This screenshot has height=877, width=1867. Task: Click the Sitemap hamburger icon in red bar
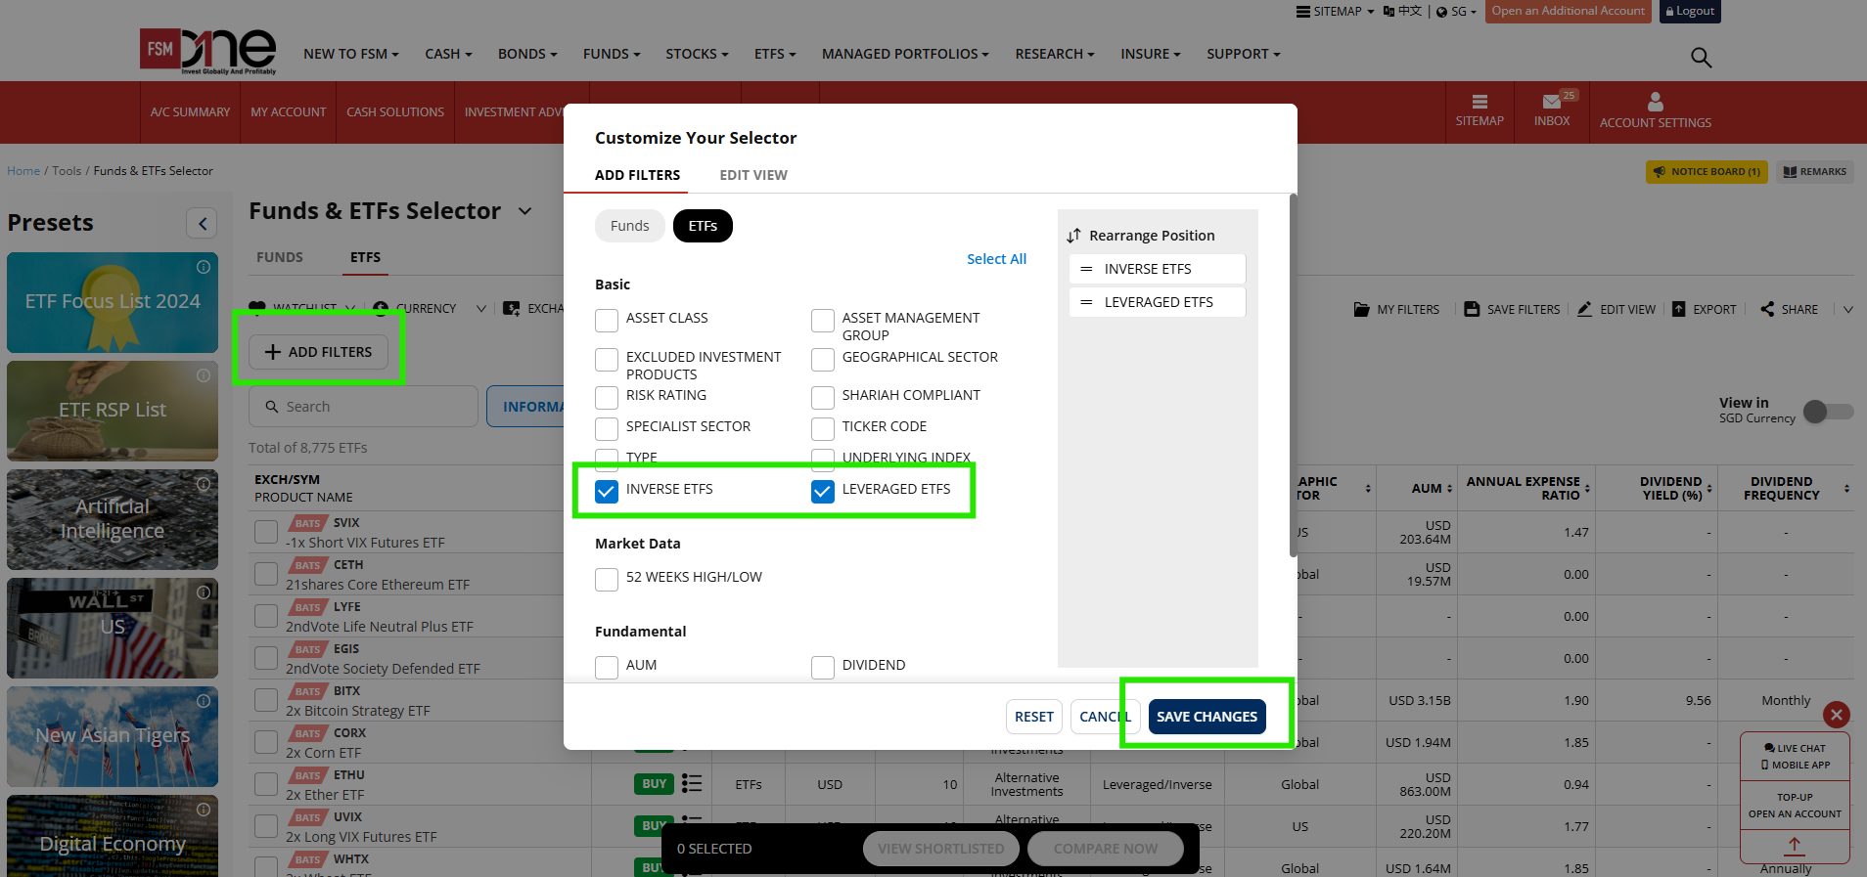coord(1479,102)
